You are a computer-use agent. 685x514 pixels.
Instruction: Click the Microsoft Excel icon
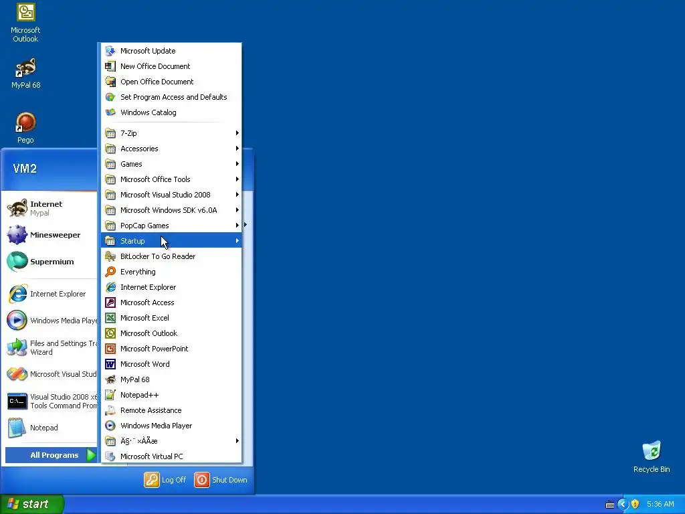[x=110, y=318]
